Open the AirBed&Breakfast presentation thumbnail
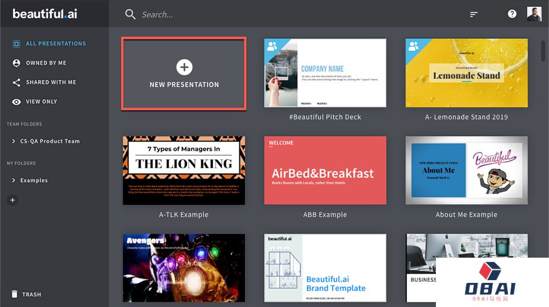Screen dimensions: 549x307 coord(325,170)
